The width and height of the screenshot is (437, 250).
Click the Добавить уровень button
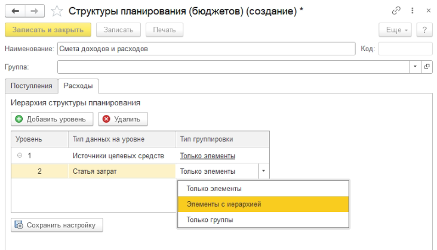coord(52,119)
